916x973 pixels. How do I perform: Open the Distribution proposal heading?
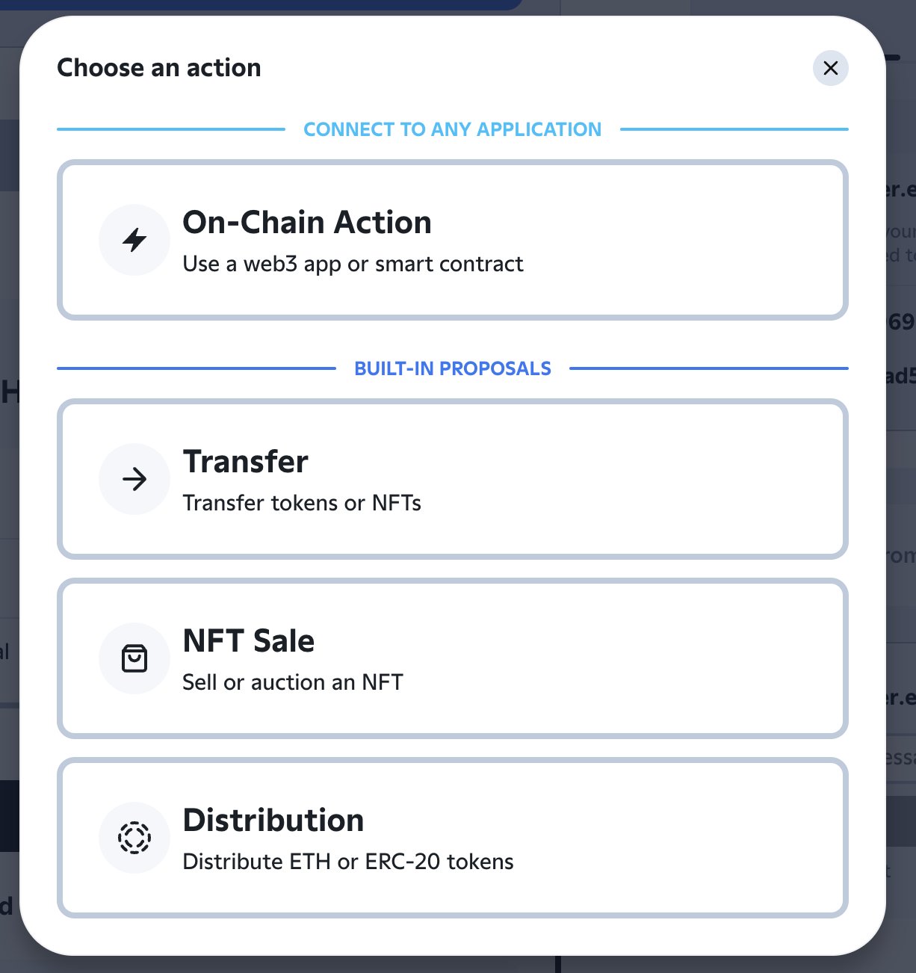[273, 821]
